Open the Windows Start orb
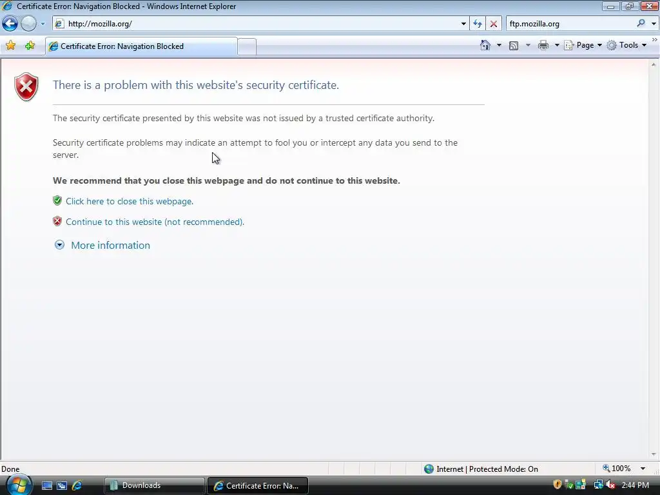This screenshot has height=495, width=660. point(19,485)
